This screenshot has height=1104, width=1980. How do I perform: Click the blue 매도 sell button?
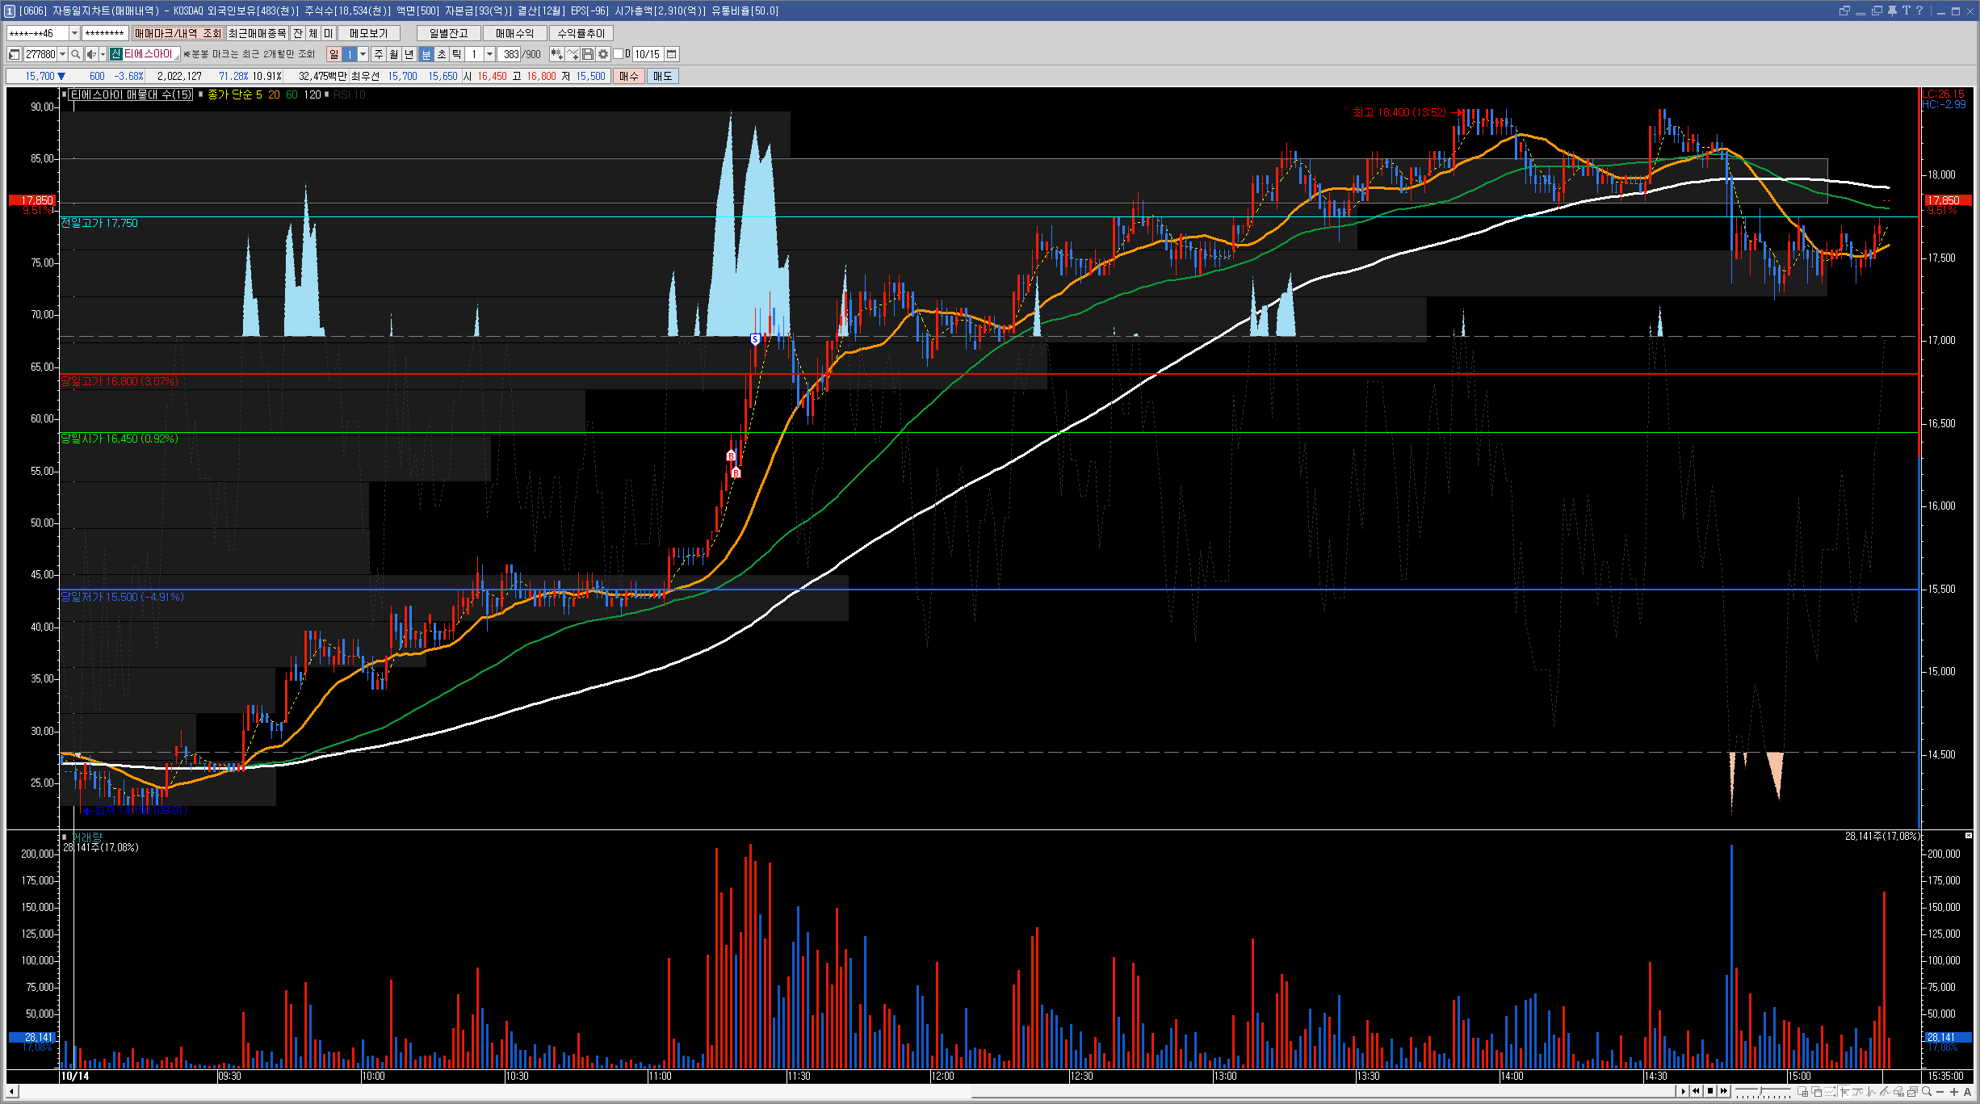pos(662,76)
